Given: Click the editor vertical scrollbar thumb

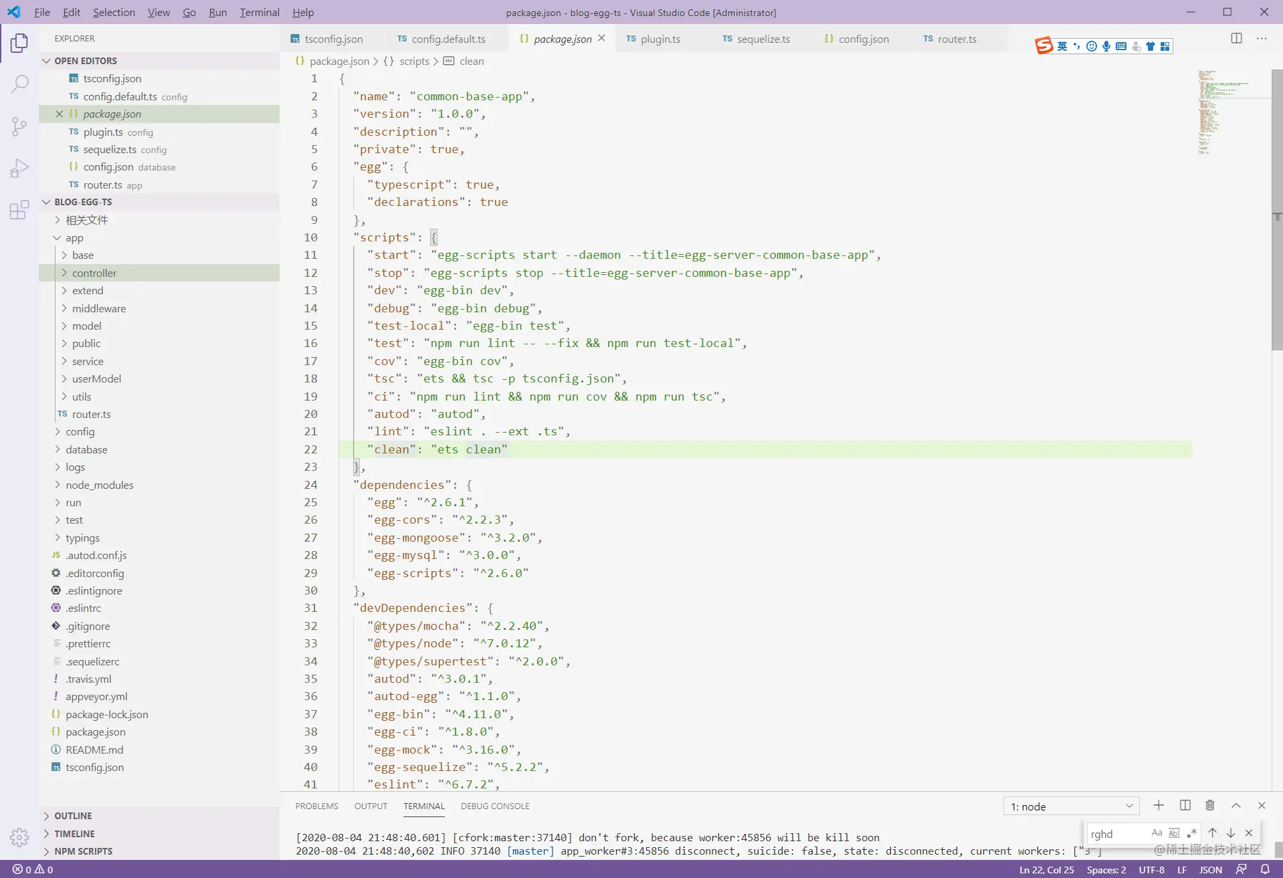Looking at the screenshot, I should pos(1276,210).
